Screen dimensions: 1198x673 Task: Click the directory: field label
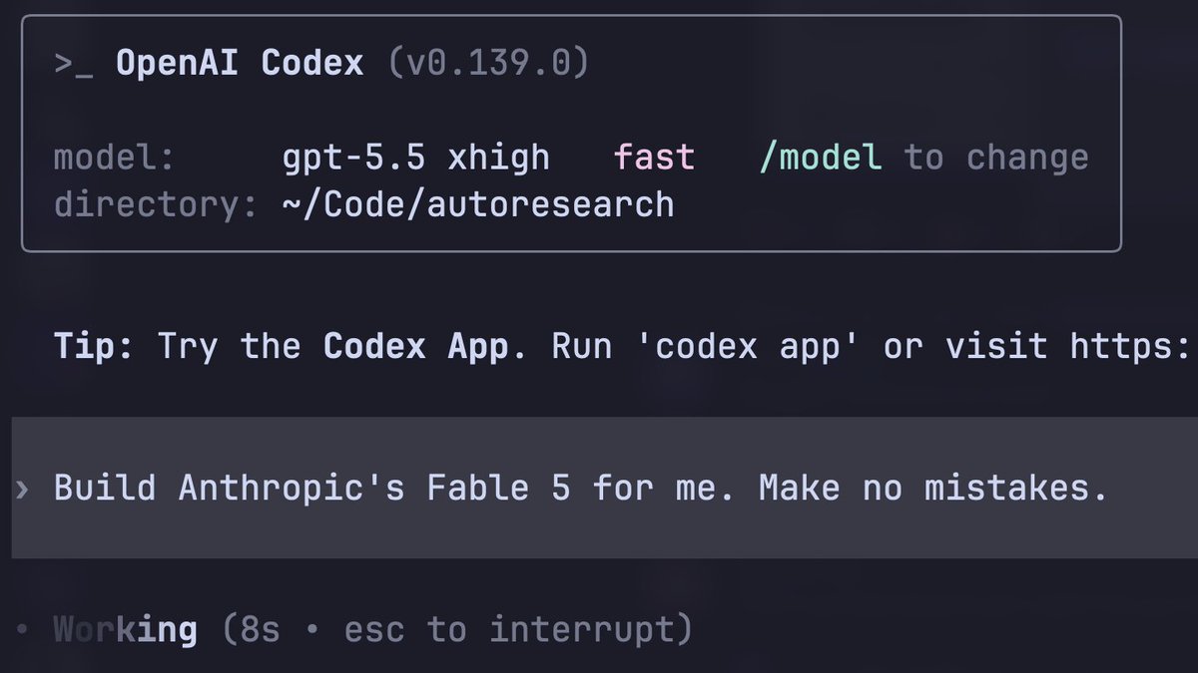click(x=157, y=204)
